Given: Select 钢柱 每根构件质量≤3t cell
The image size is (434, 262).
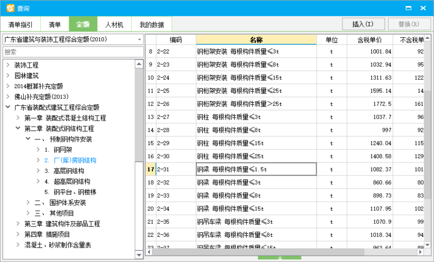Looking at the screenshot, I should [256, 117].
